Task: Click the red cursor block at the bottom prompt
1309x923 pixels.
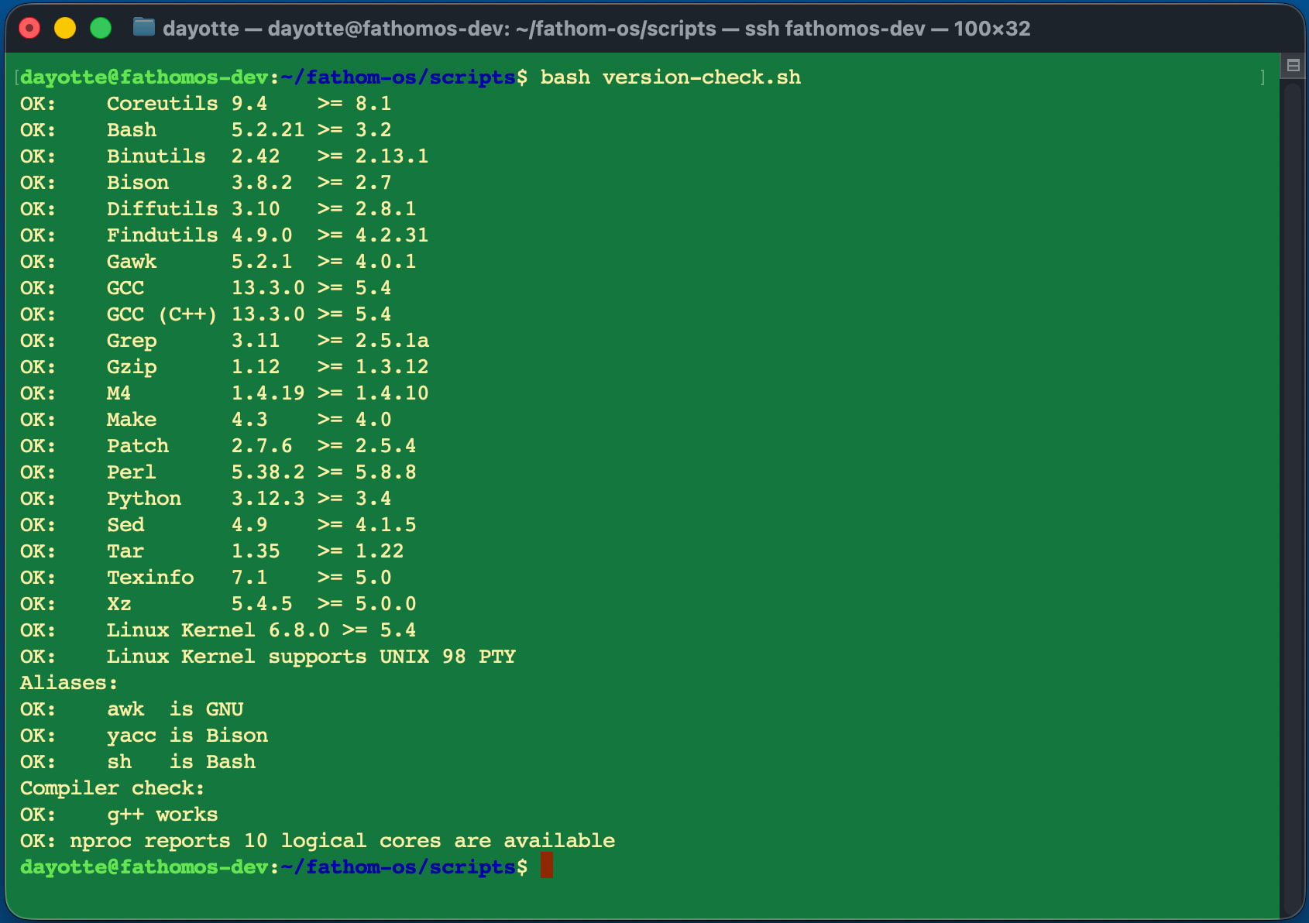Action: pos(547,866)
